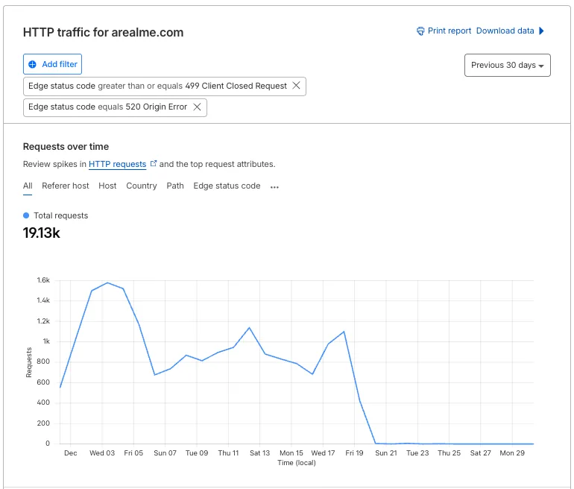574x489 pixels.
Task: Click the blue arrow next to Download data
Action: point(541,31)
